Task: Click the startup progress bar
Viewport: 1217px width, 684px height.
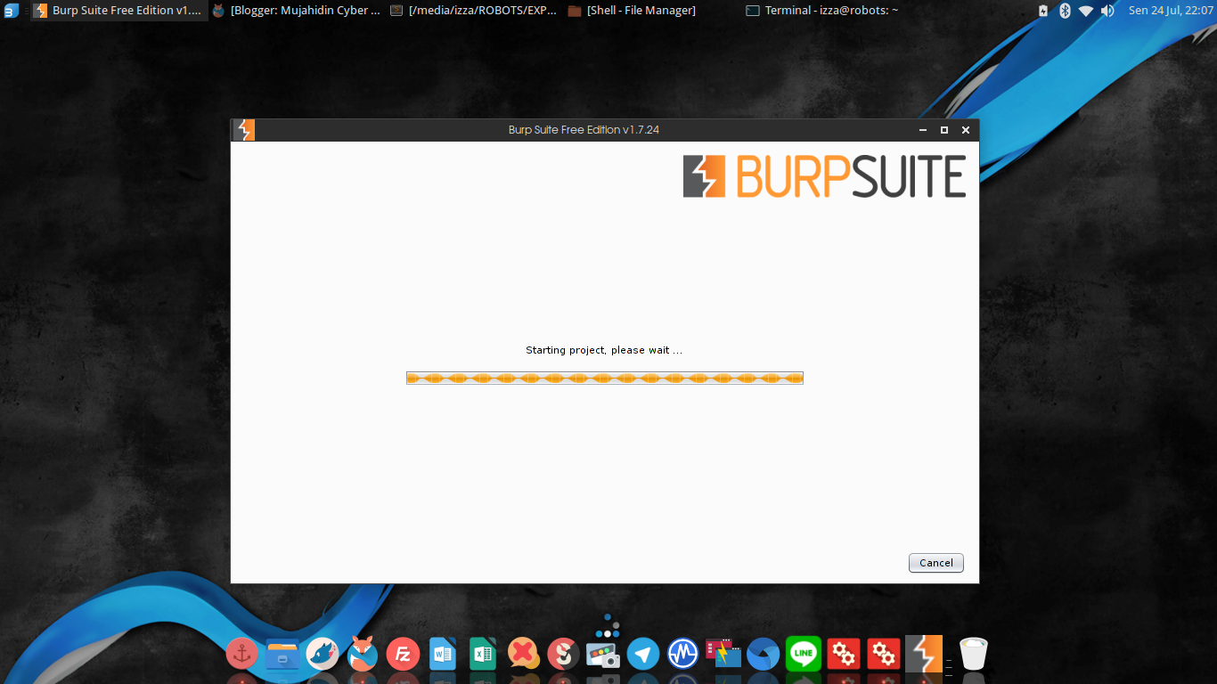Action: point(604,377)
